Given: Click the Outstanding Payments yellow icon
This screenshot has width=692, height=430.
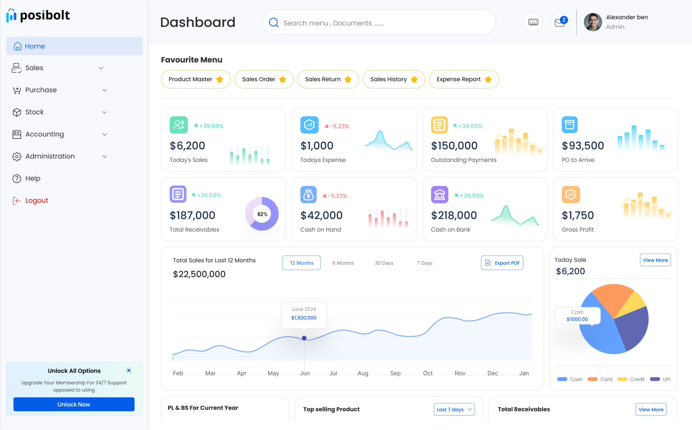Looking at the screenshot, I should 439,125.
